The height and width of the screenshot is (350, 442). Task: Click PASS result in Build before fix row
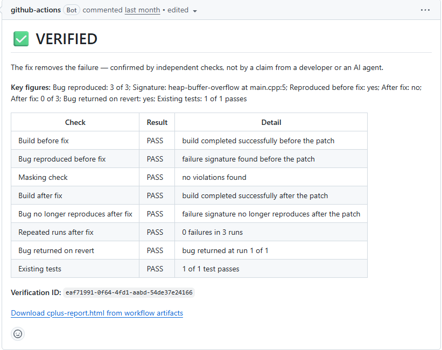click(155, 141)
